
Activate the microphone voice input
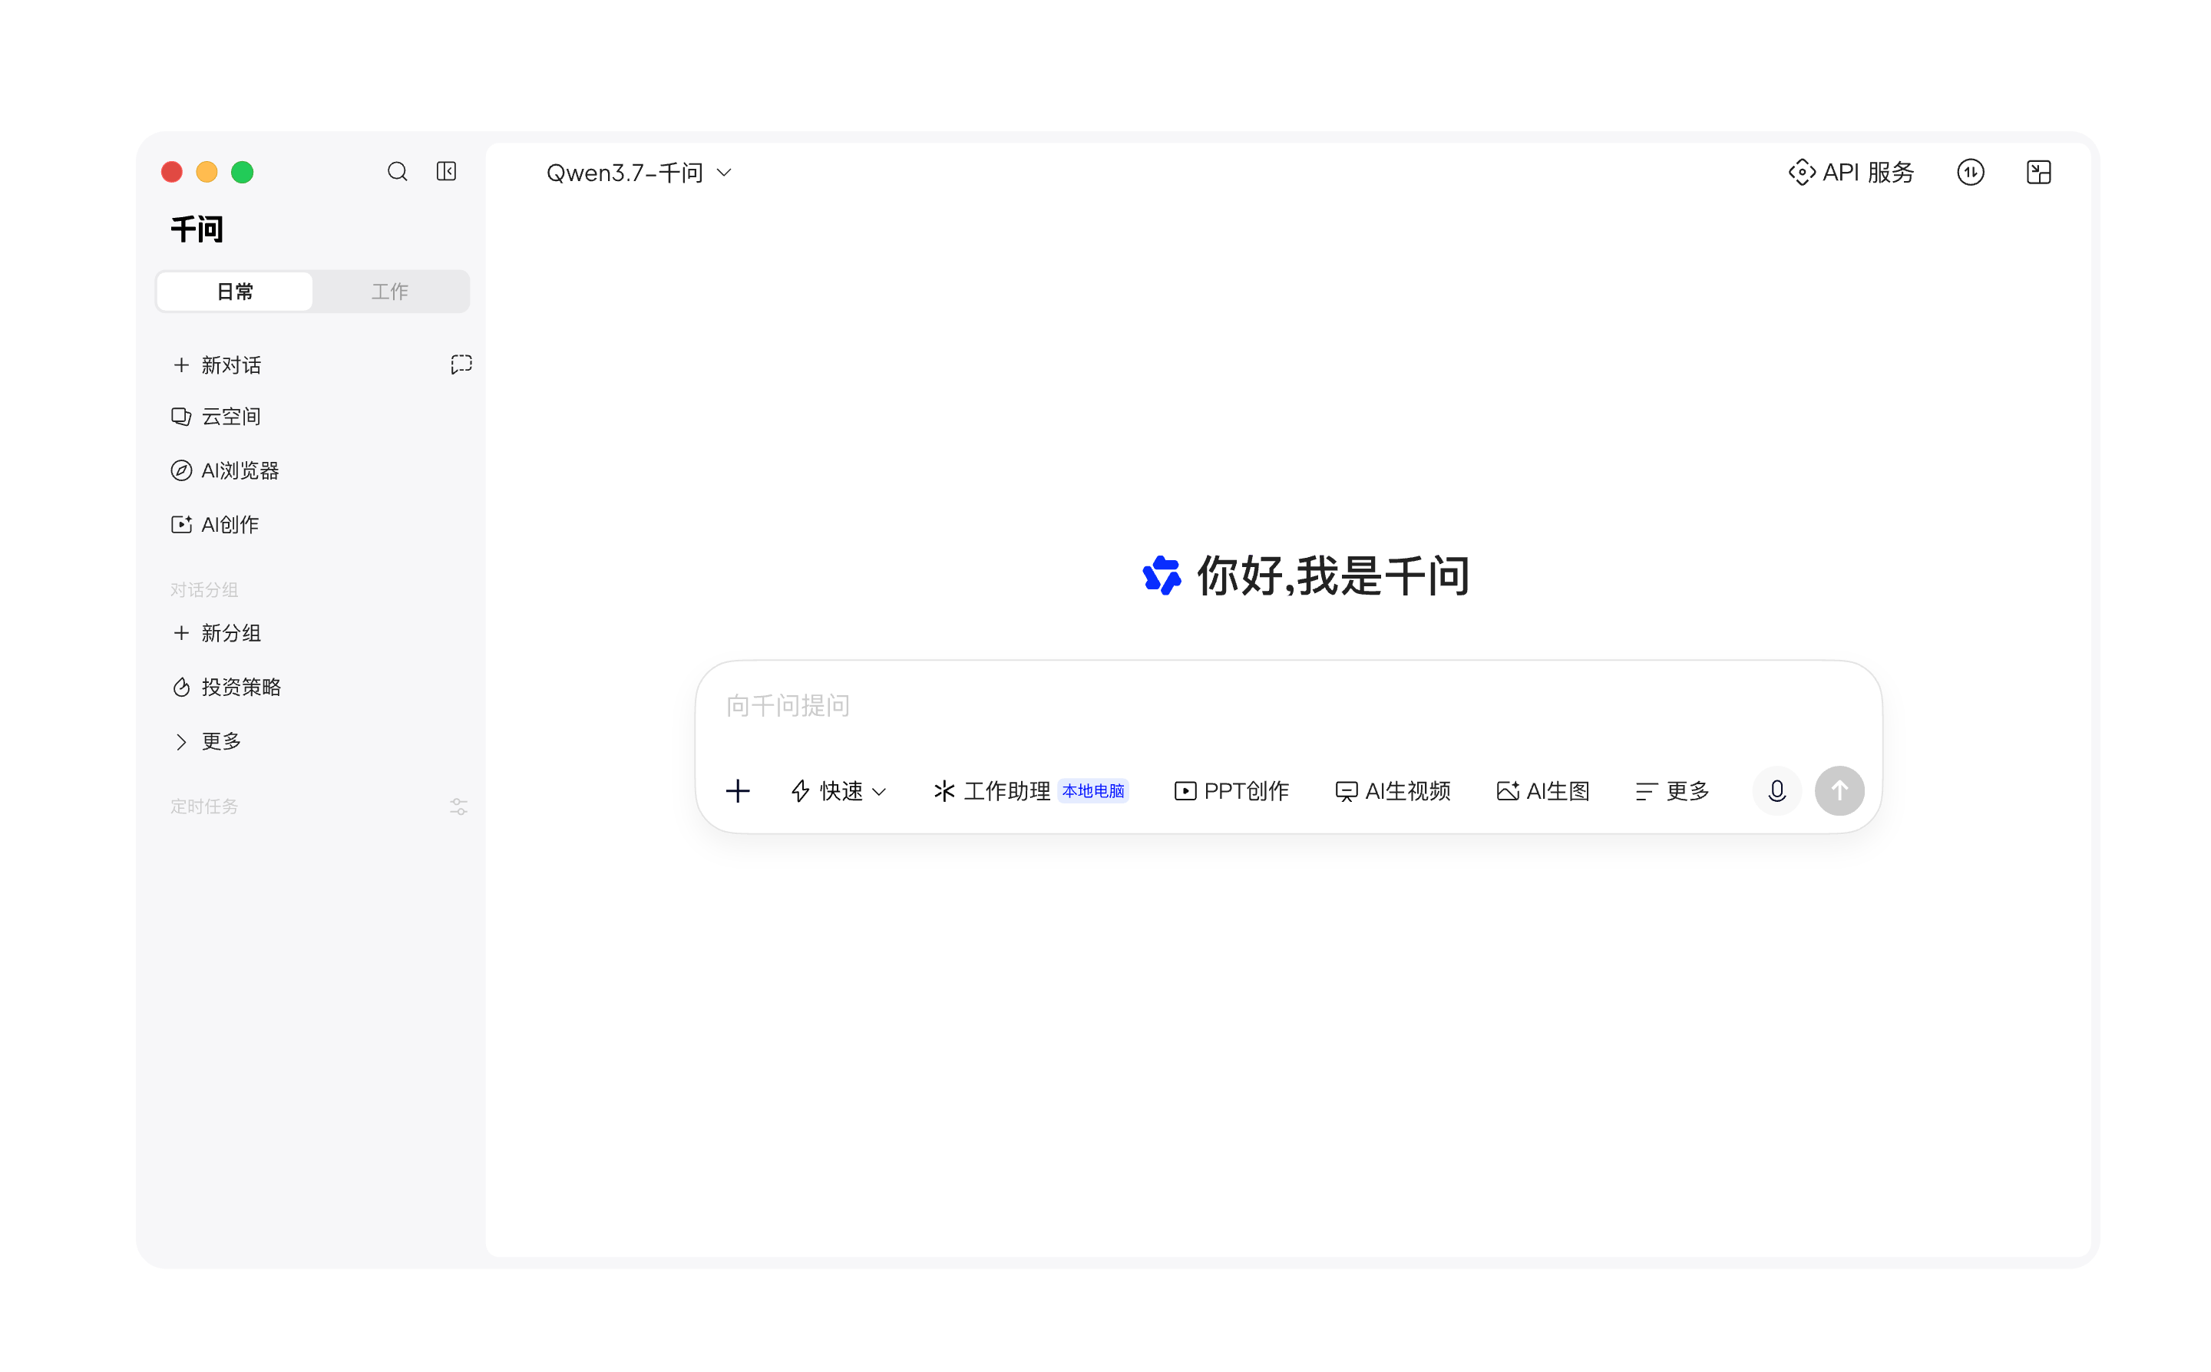coord(1776,791)
